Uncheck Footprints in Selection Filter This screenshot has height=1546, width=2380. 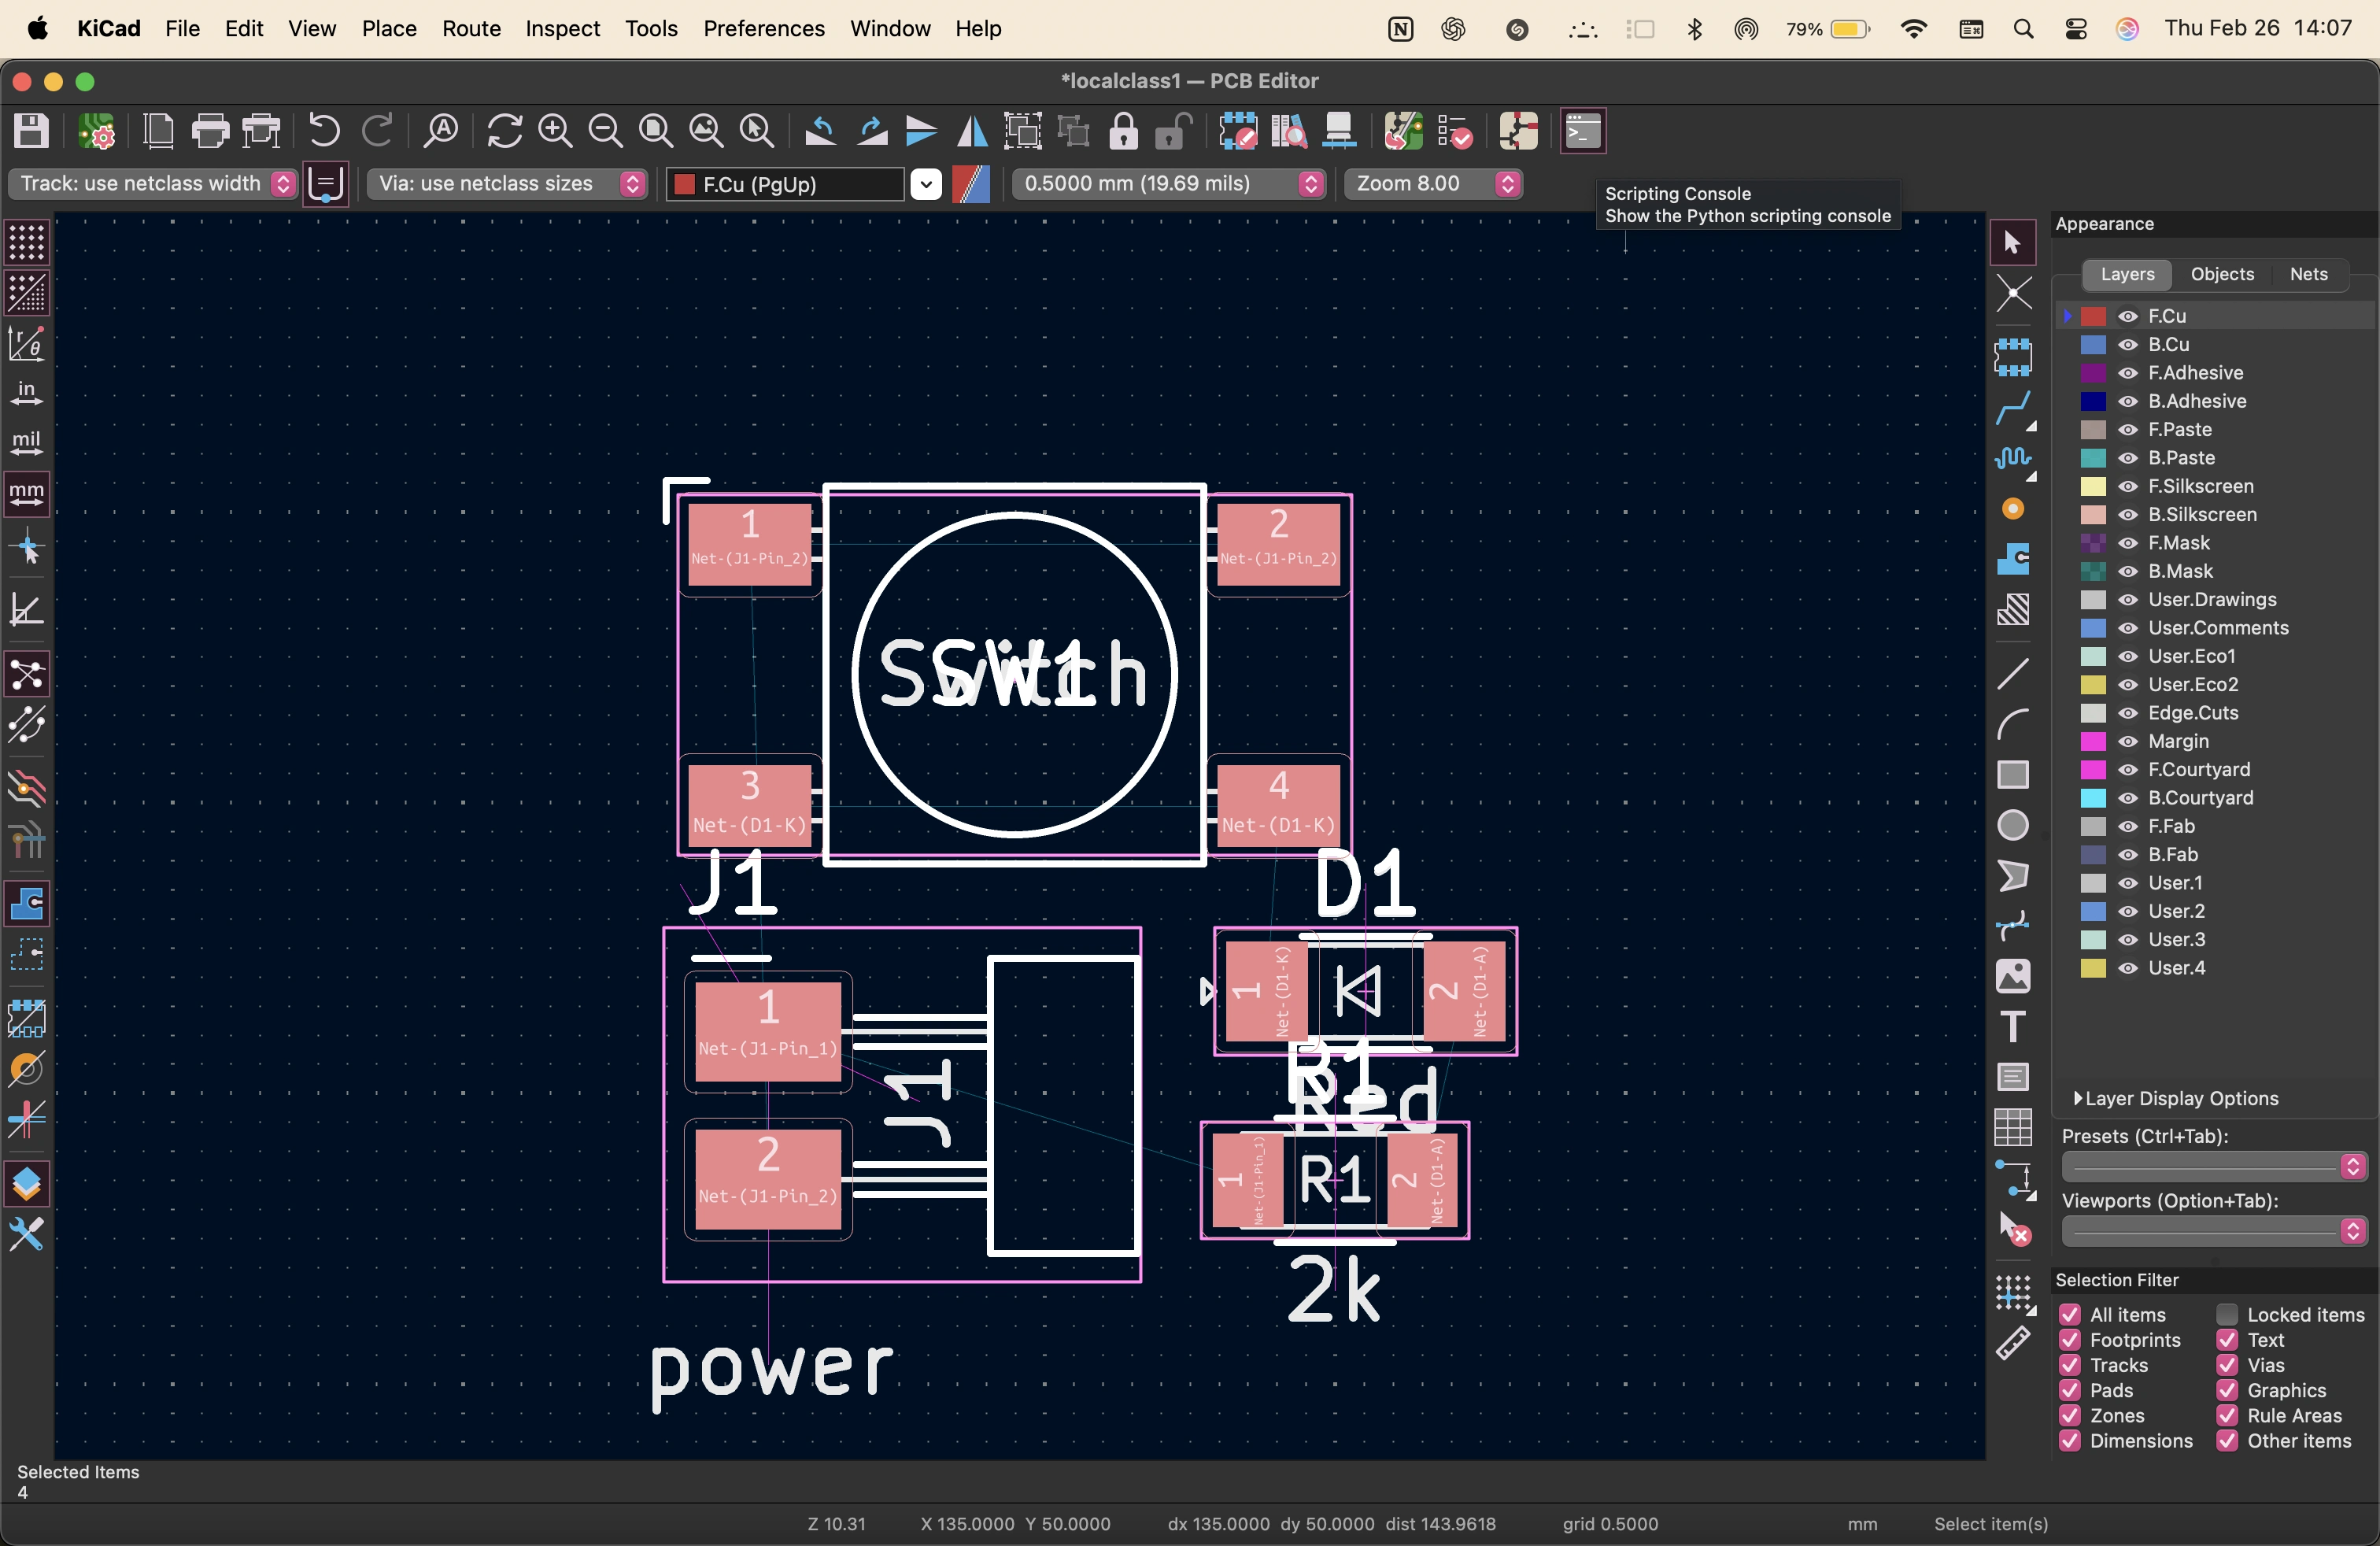[x=2070, y=1340]
